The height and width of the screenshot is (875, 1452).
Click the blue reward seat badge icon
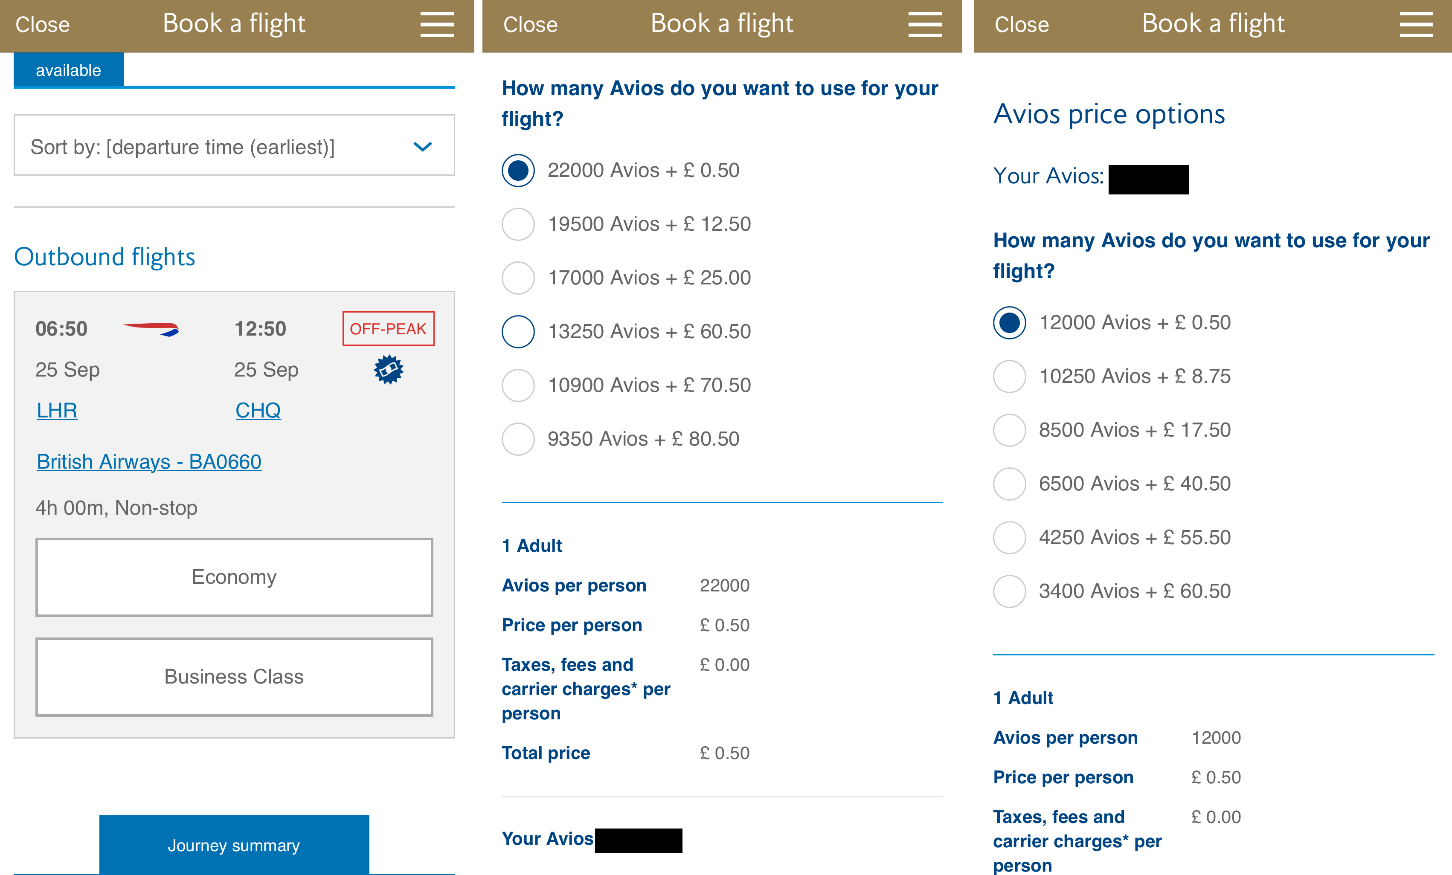[x=388, y=369]
